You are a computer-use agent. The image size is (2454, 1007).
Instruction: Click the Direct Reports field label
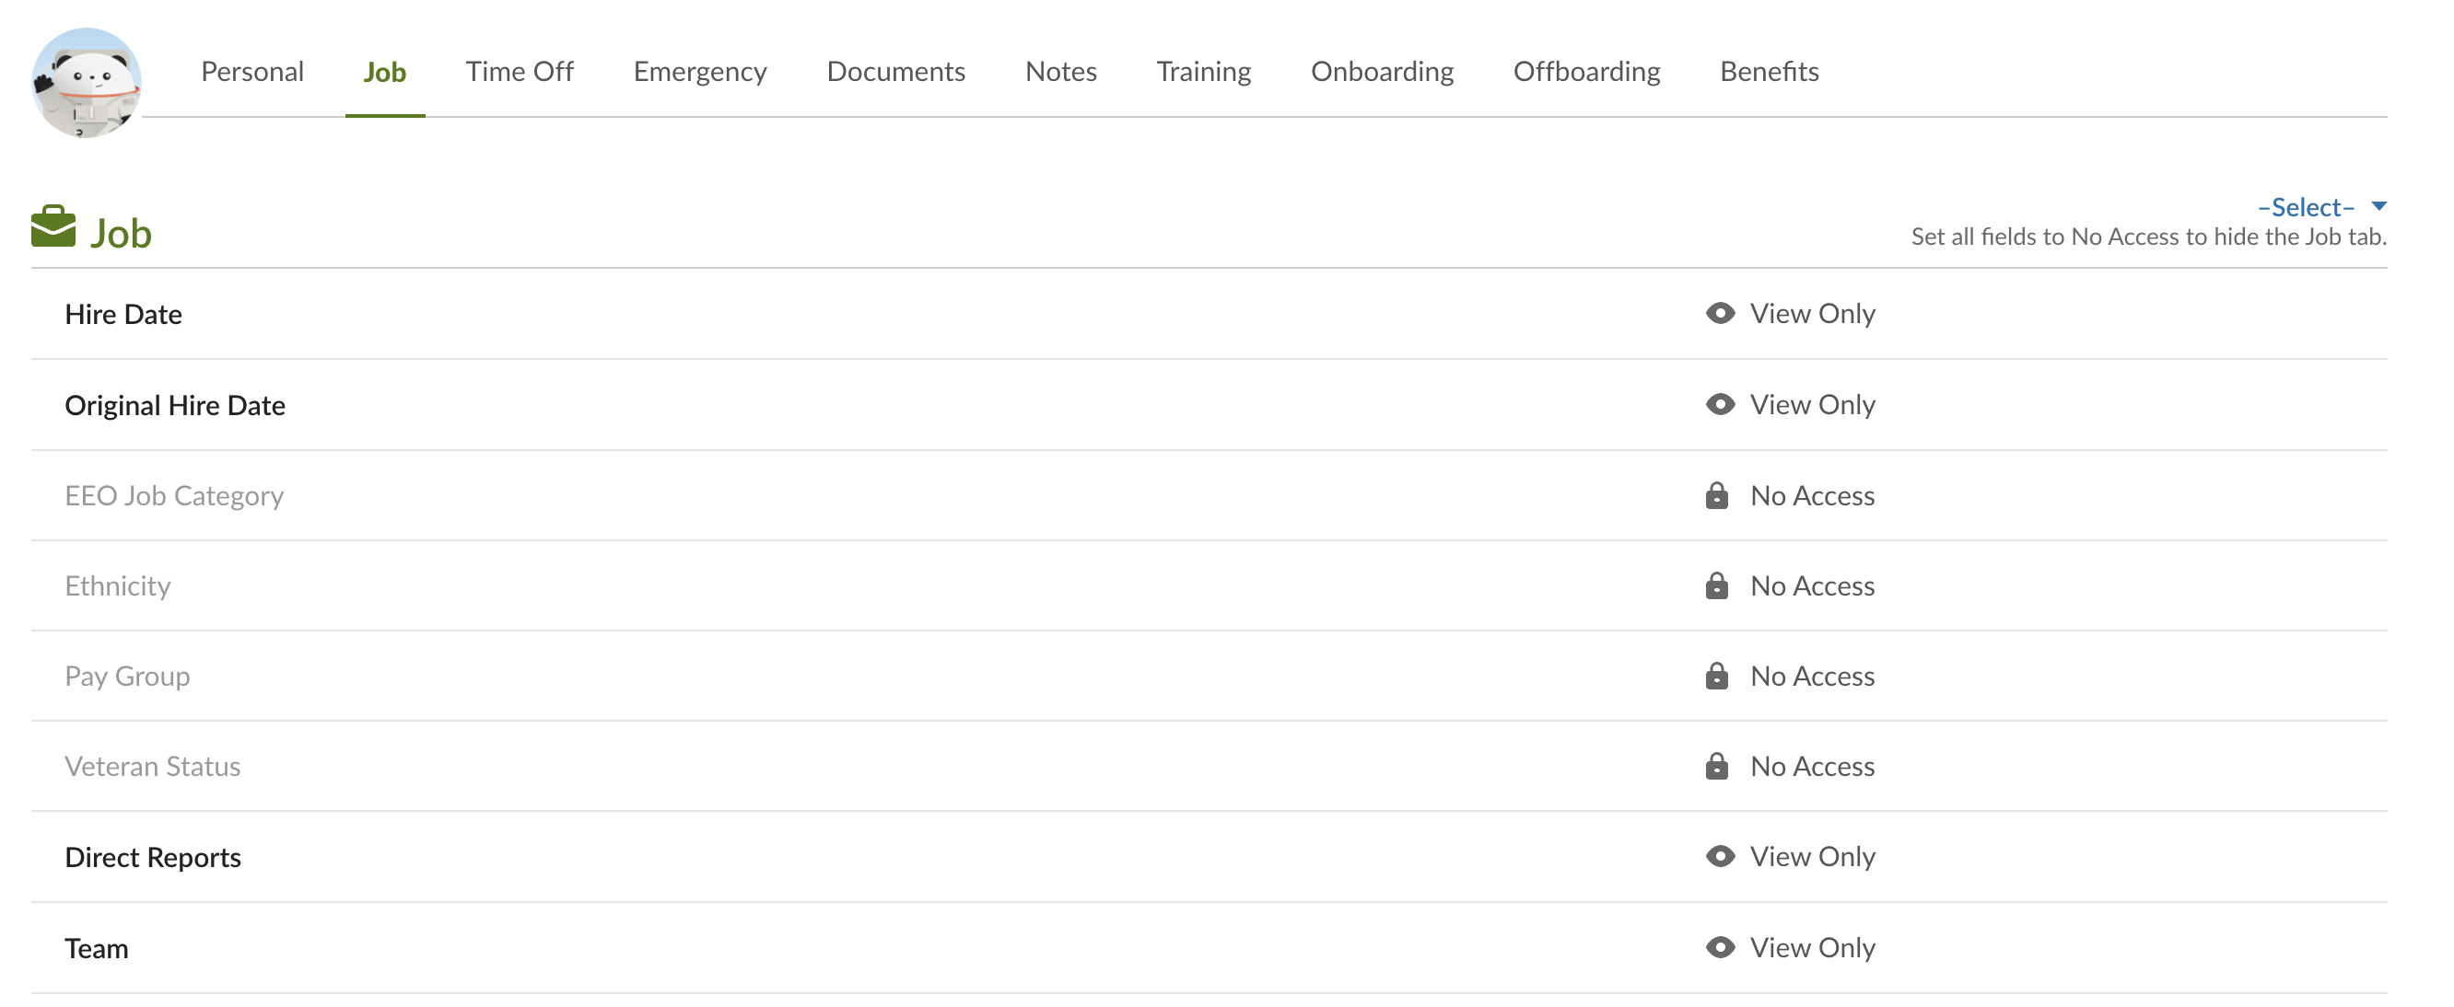pos(152,858)
